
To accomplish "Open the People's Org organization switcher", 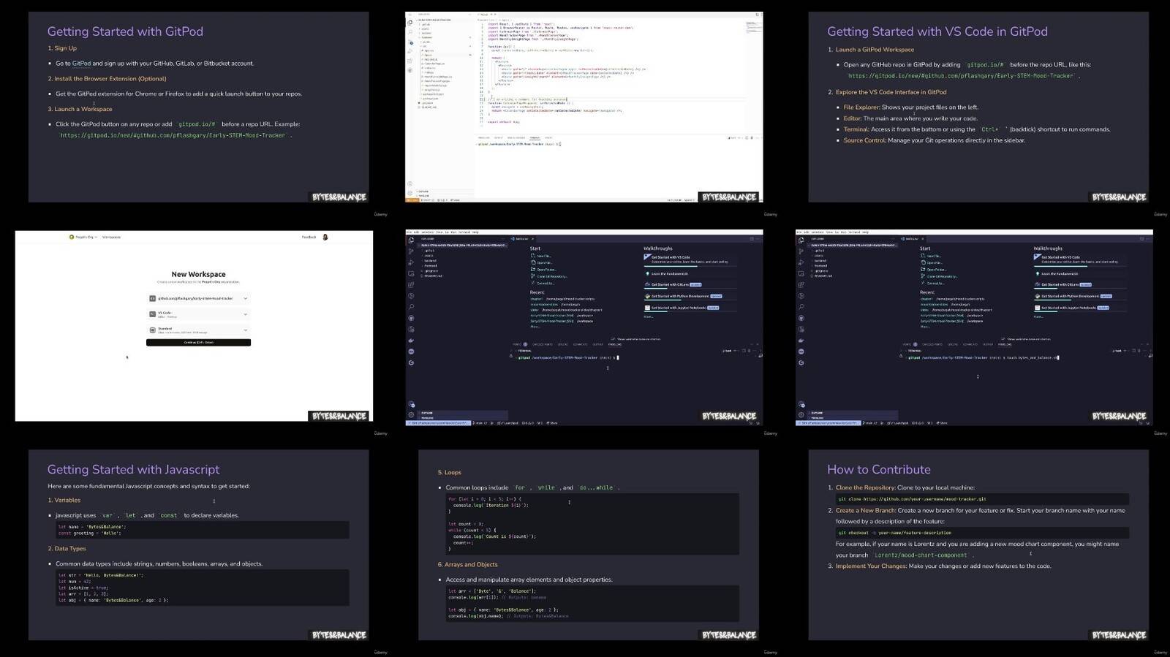I will (x=83, y=237).
